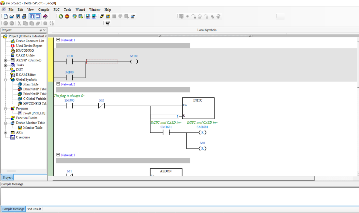Select Device Comment List in the tree
Image resolution: width=359 pixels, height=213 pixels.
(x=30, y=41)
